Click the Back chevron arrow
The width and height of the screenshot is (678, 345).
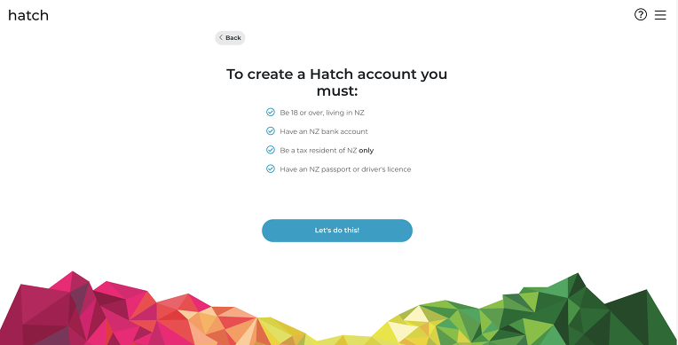pos(221,37)
